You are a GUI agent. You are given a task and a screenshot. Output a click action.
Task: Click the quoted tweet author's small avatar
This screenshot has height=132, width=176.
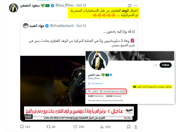click(26, 26)
